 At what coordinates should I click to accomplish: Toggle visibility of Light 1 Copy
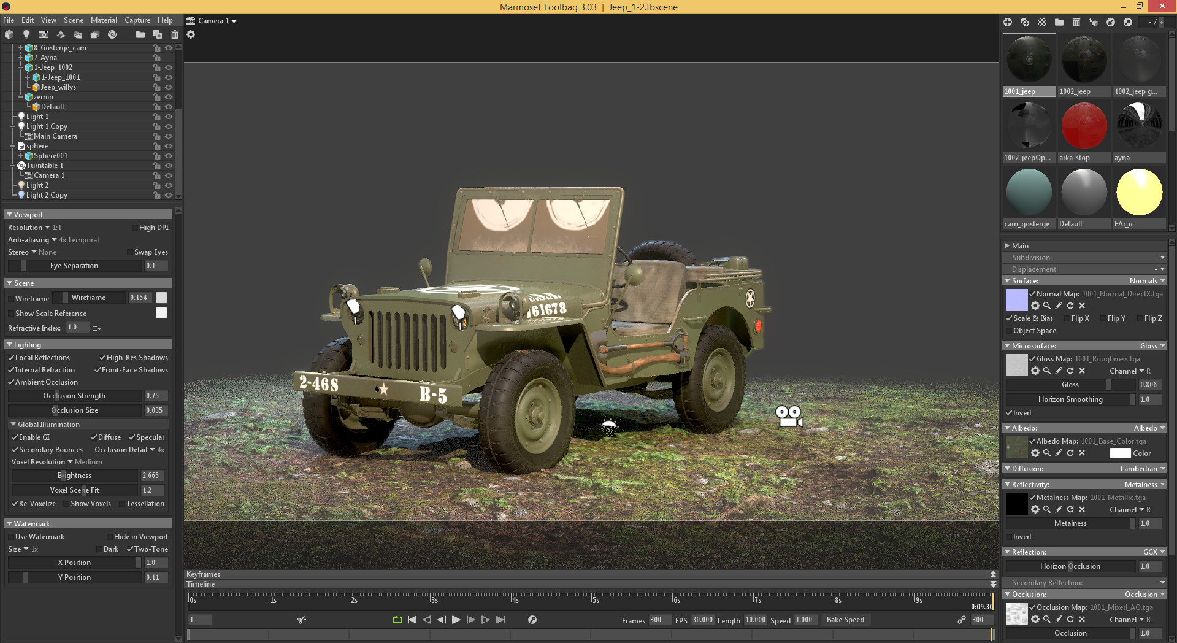click(x=169, y=126)
